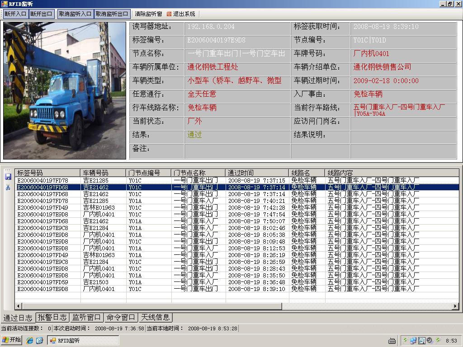The image size is (463, 347).
Task: Open Internet Explorer from quick launch
Action: 30,340
